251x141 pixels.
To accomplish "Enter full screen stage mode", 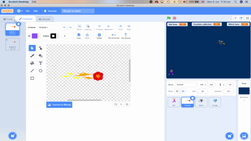I will 247,18.
